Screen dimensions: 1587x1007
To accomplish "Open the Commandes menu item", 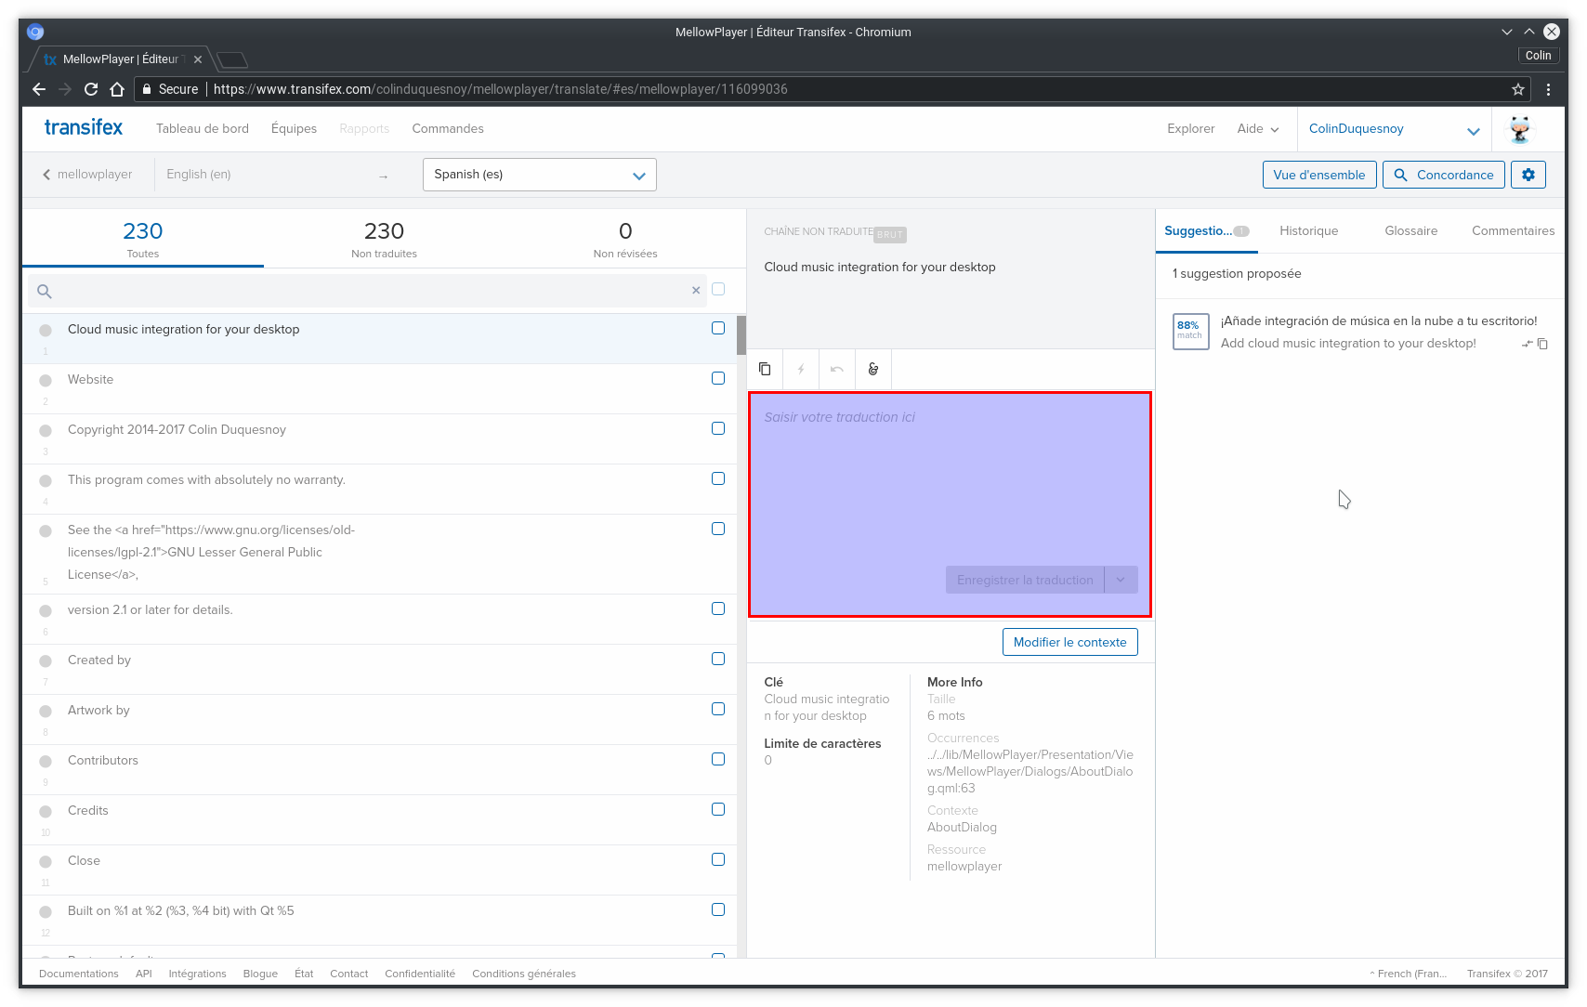I will pos(448,129).
